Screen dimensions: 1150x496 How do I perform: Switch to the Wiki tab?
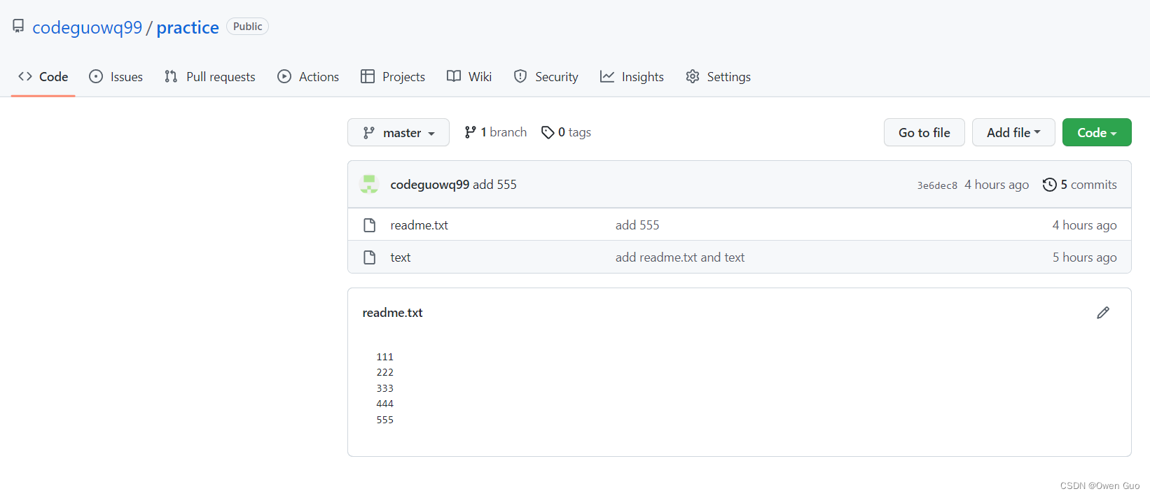[469, 76]
